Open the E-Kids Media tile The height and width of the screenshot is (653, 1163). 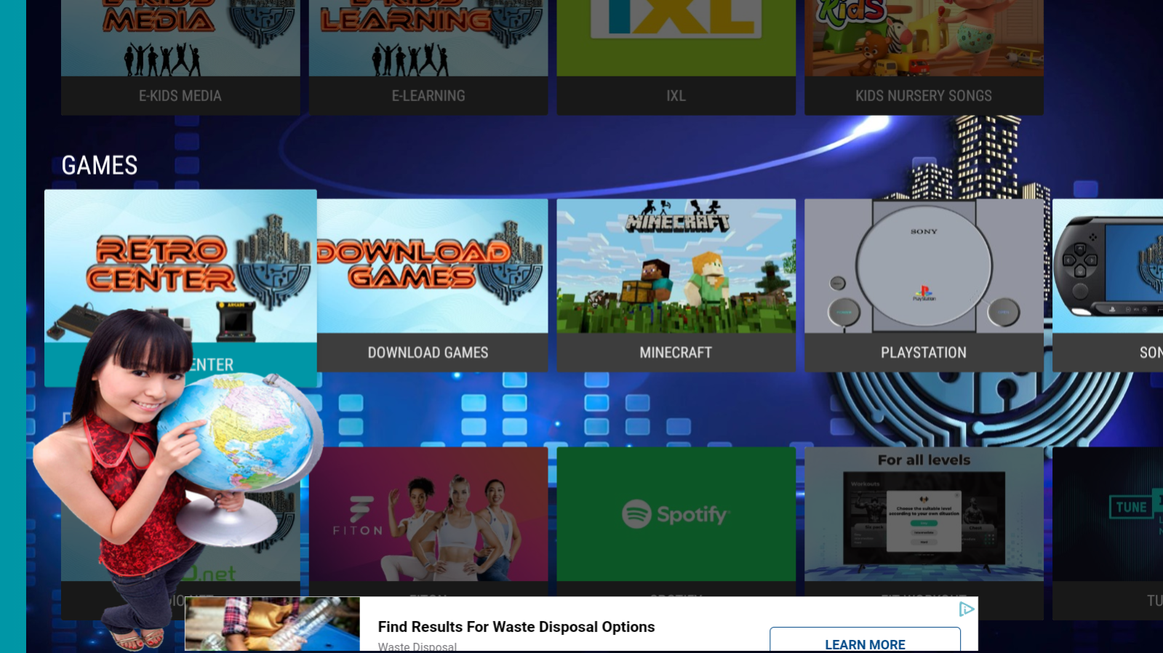click(180, 57)
